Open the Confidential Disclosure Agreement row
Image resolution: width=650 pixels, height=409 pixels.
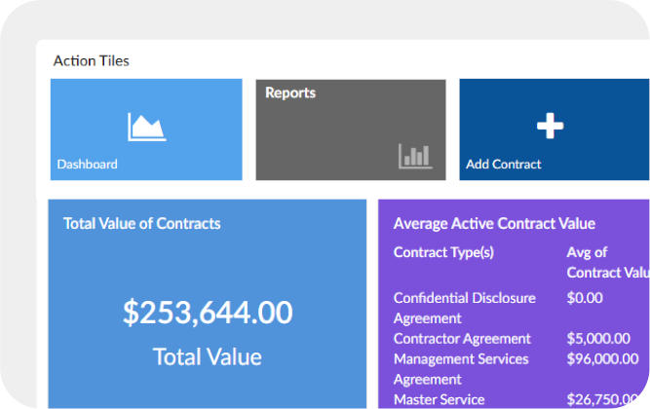tap(464, 308)
